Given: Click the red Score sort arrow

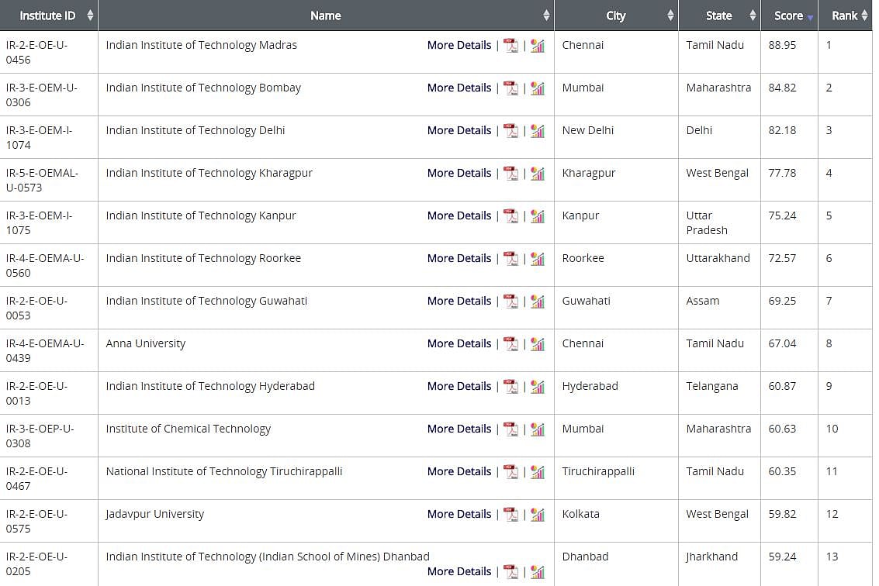Looking at the screenshot, I should coord(810,15).
